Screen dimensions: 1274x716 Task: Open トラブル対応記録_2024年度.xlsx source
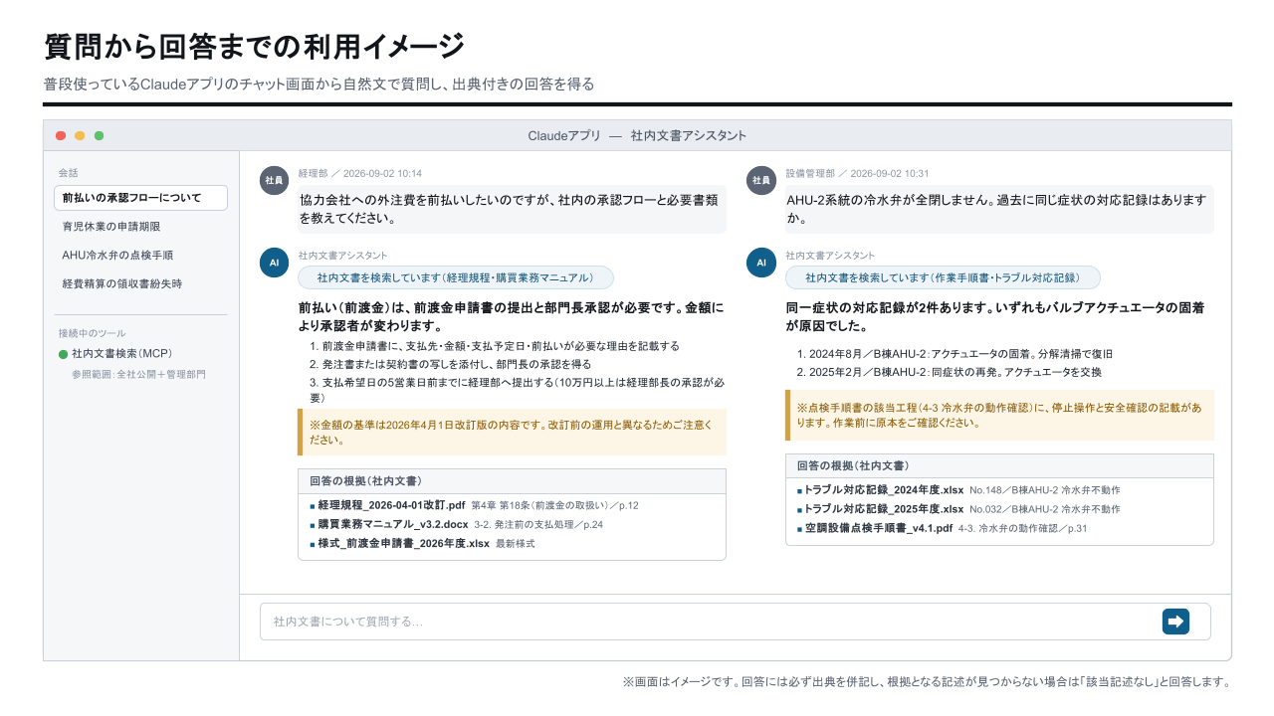point(885,490)
